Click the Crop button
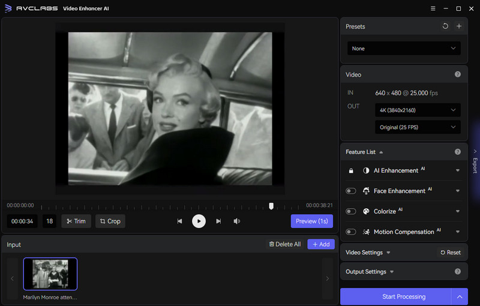The height and width of the screenshot is (306, 480). 110,221
